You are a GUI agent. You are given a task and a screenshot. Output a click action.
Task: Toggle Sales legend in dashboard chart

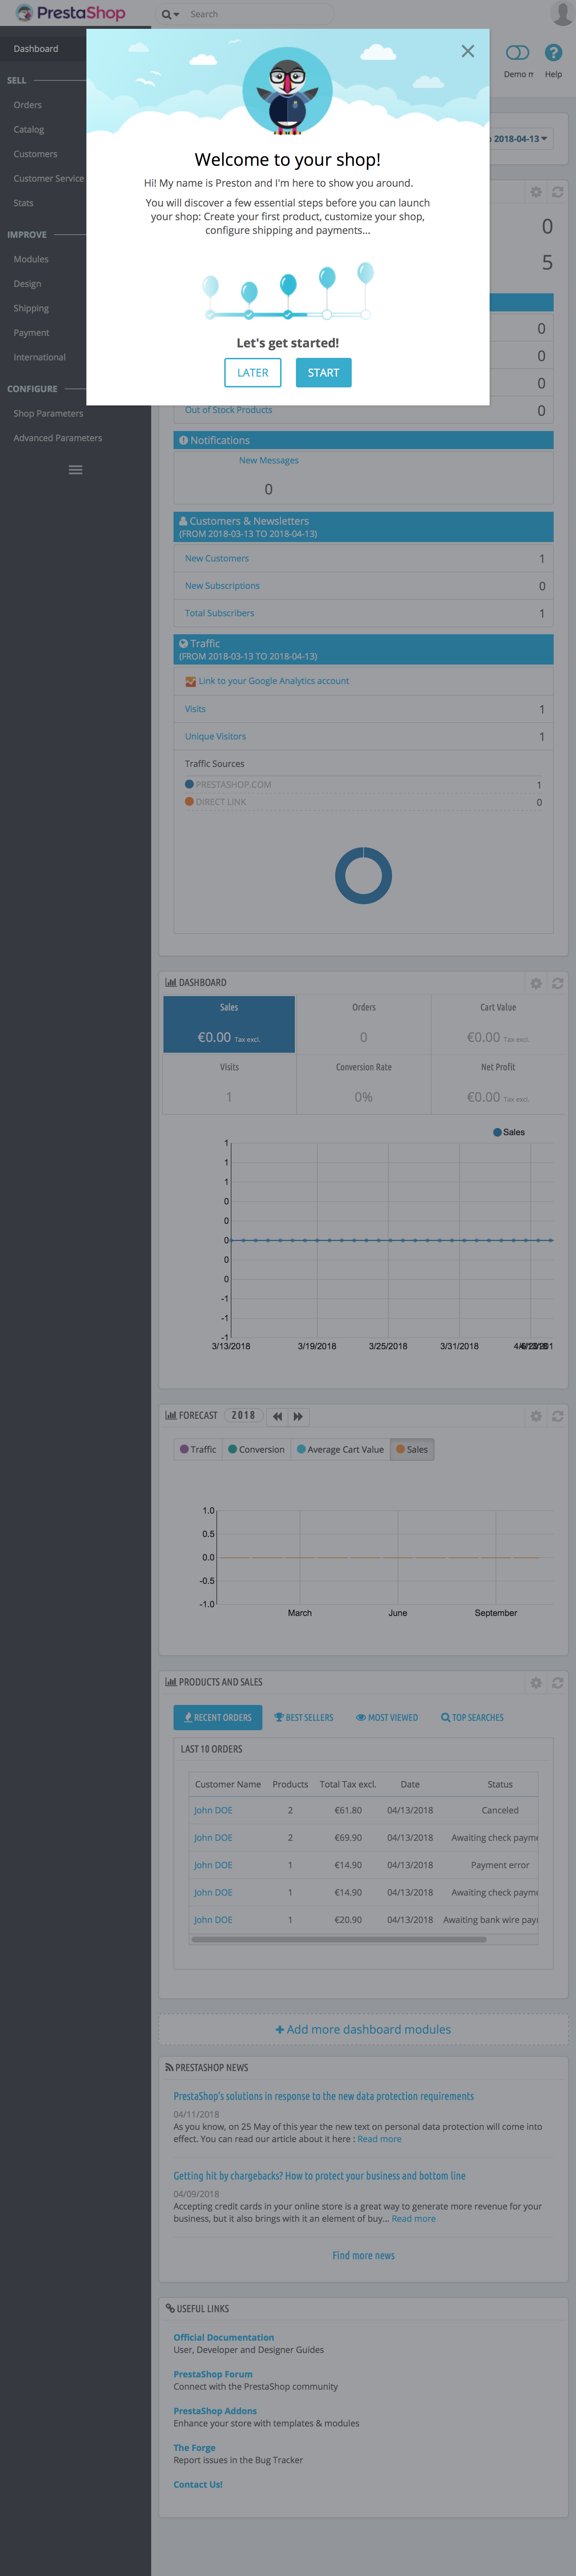point(509,1132)
